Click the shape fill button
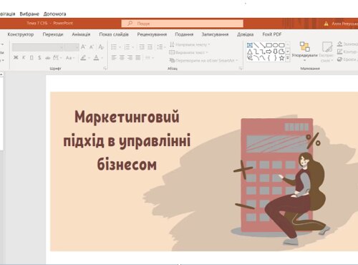 [347, 44]
